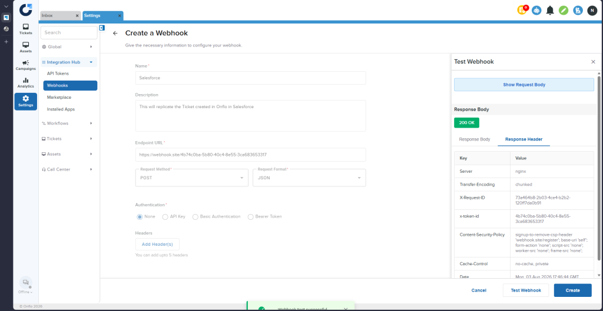Image resolution: width=603 pixels, height=311 pixels.
Task: Expand the Global settings section
Action: 91,47
